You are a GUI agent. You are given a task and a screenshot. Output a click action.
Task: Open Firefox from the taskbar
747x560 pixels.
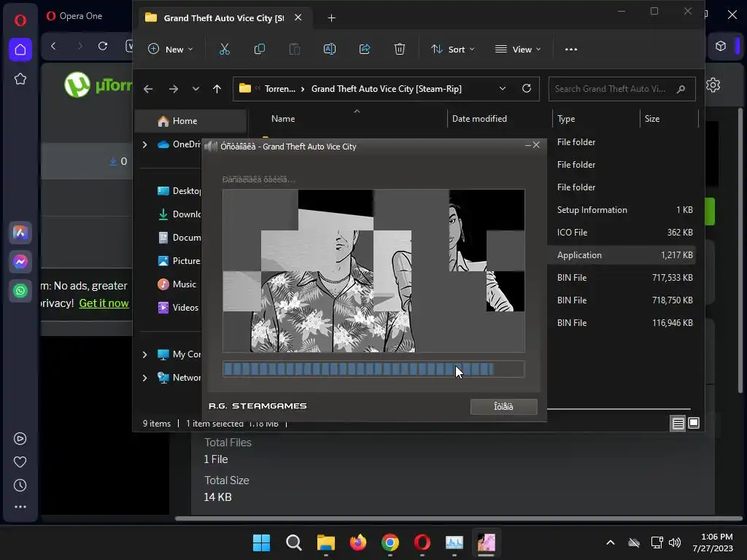pos(357,542)
